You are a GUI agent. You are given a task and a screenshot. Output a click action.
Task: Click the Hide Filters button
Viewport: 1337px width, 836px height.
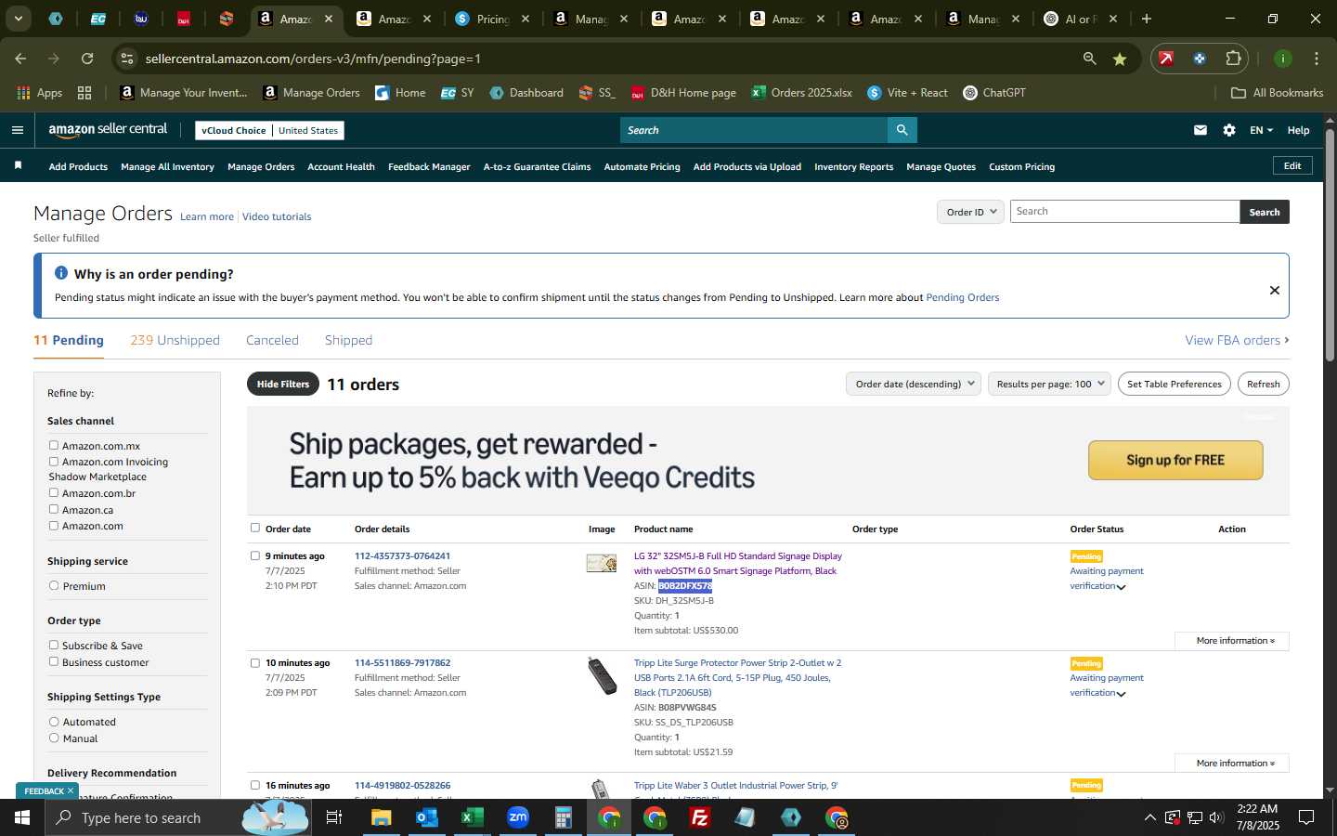pos(283,384)
